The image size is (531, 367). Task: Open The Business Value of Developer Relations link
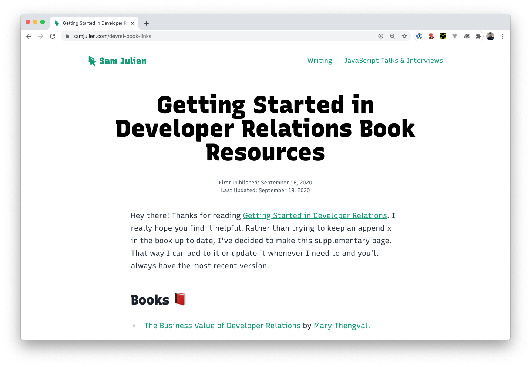[x=222, y=326]
